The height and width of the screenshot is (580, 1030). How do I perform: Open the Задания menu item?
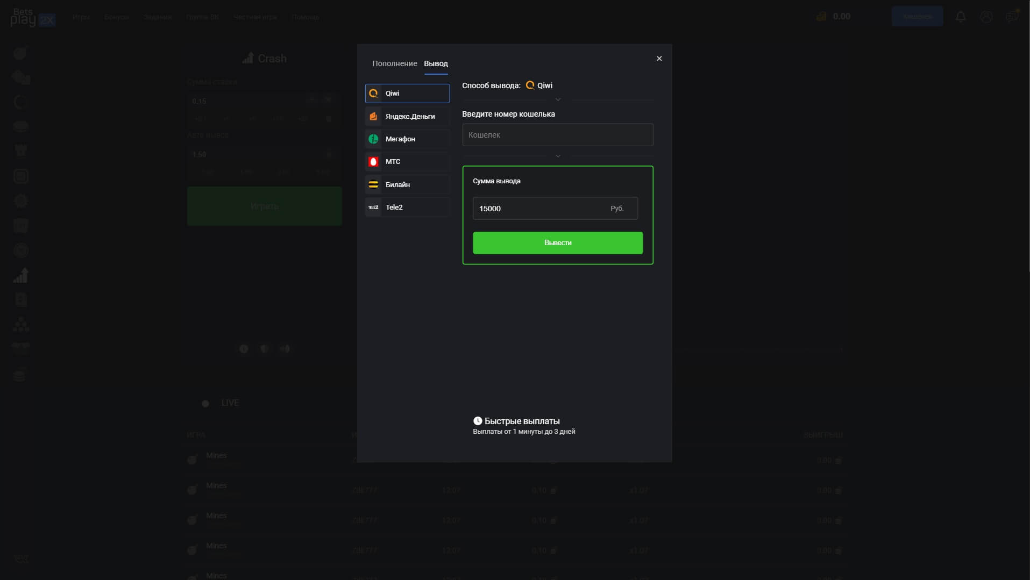coord(158,17)
